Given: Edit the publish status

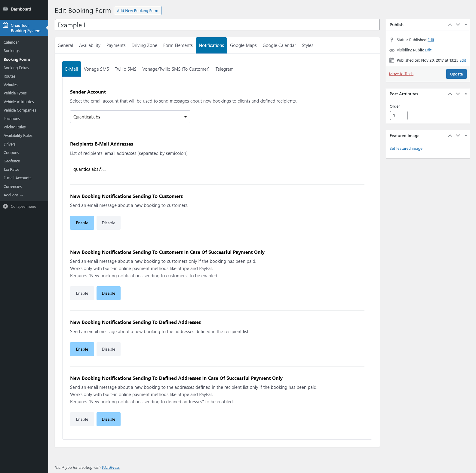Looking at the screenshot, I should 431,40.
